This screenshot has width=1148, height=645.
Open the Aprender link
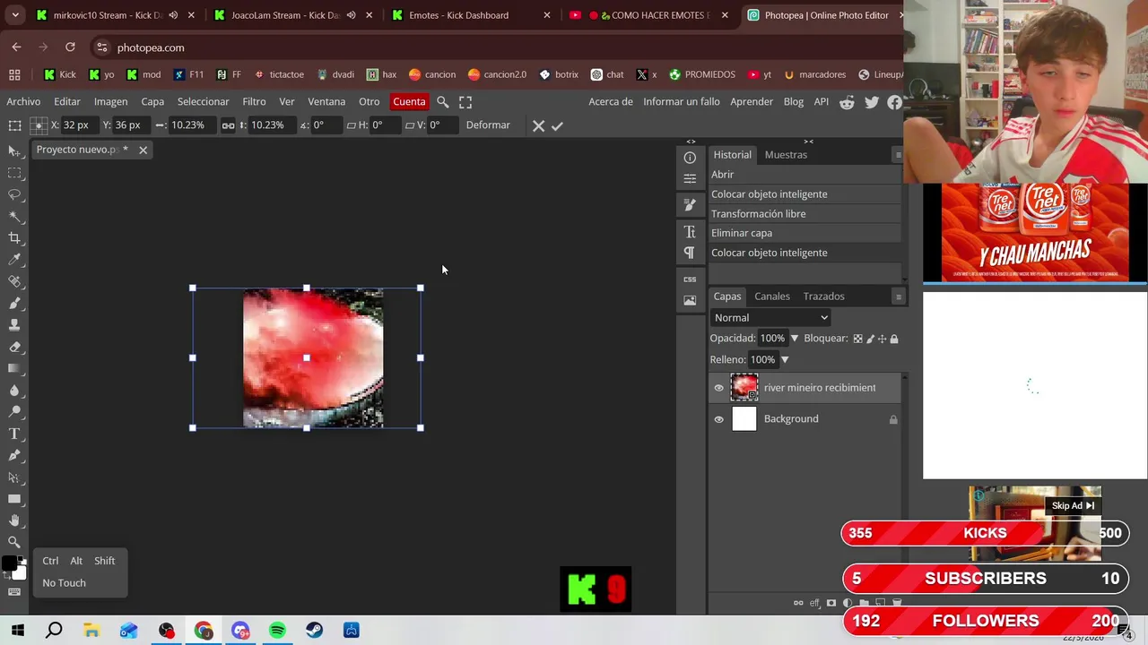[x=752, y=102]
